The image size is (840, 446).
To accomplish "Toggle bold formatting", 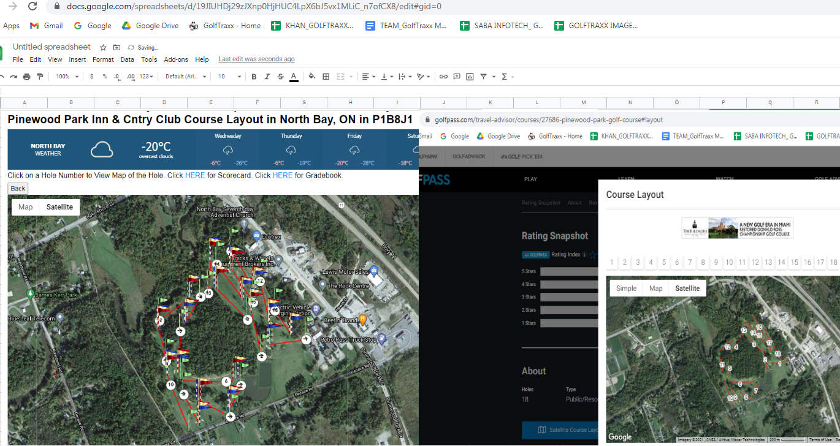I will (x=254, y=77).
